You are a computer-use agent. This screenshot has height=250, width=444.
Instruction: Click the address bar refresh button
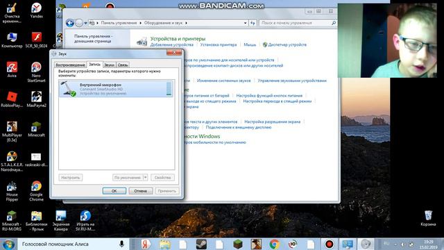click(253, 23)
